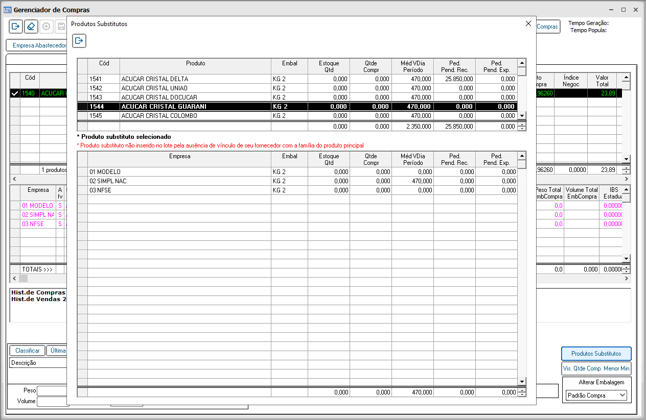Click scroll down arrow of background product grid

[627, 159]
